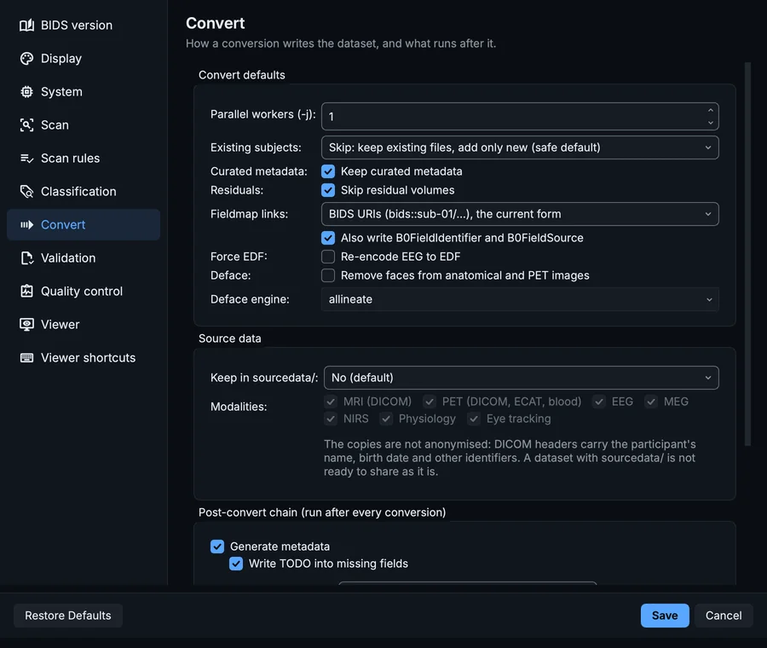The image size is (767, 648).
Task: Click the Display palette icon
Action: (x=27, y=58)
